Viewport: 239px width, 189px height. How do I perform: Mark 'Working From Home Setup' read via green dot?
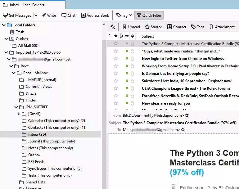point(127,66)
